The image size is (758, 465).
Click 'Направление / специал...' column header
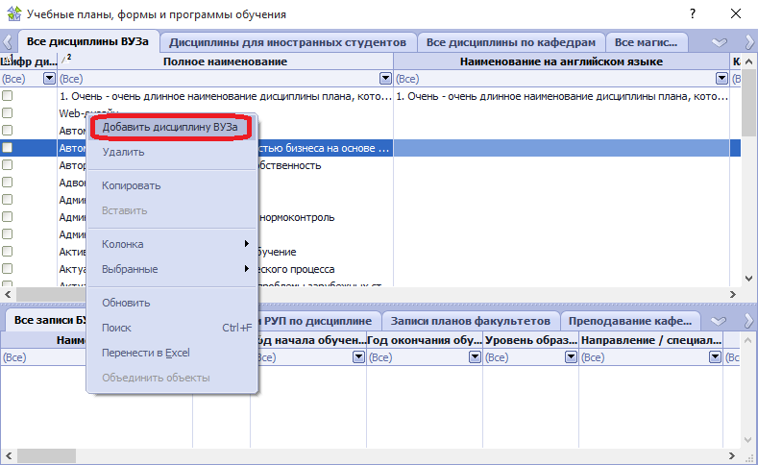(x=650, y=340)
